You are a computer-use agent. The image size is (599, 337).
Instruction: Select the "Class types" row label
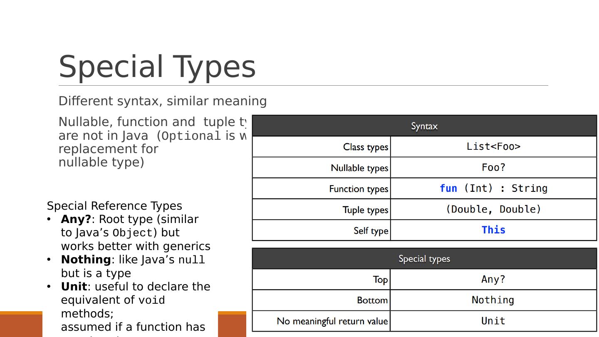click(365, 147)
